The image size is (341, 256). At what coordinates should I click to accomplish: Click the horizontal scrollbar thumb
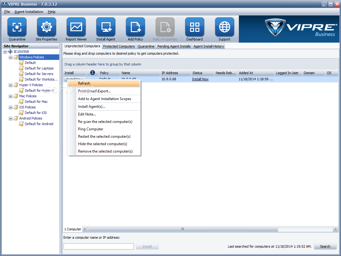pyautogui.click(x=183, y=229)
